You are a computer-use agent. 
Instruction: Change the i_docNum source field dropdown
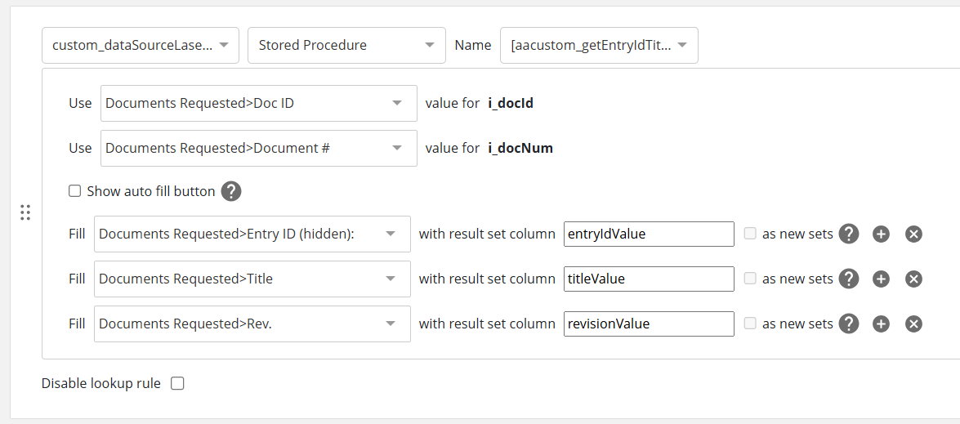258,148
